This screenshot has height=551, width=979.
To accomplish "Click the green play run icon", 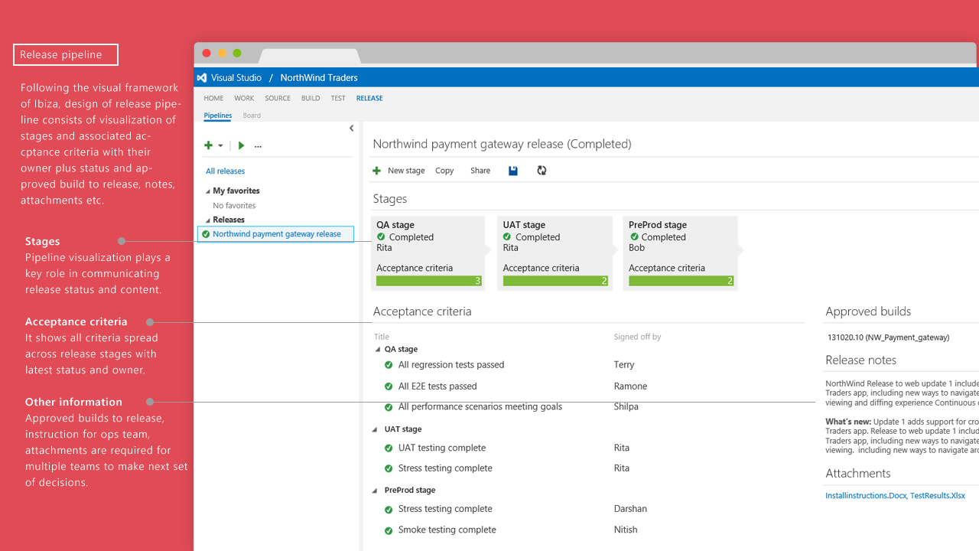I will point(242,145).
